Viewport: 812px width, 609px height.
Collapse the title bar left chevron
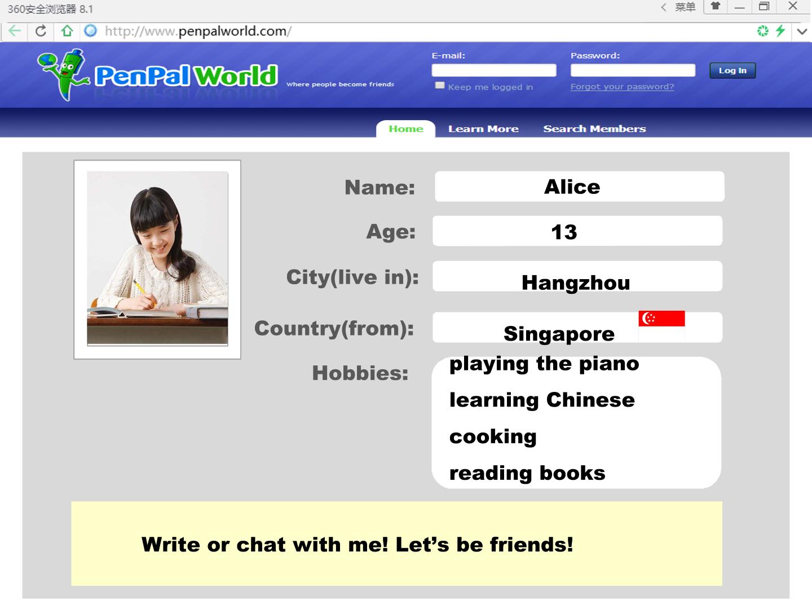click(664, 7)
